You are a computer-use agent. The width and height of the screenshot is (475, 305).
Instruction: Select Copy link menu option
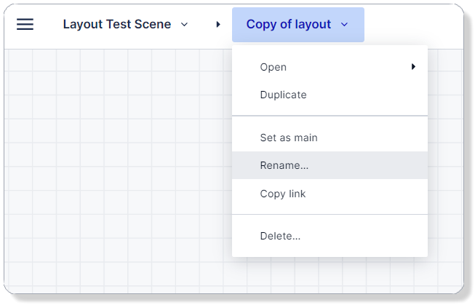click(x=282, y=194)
